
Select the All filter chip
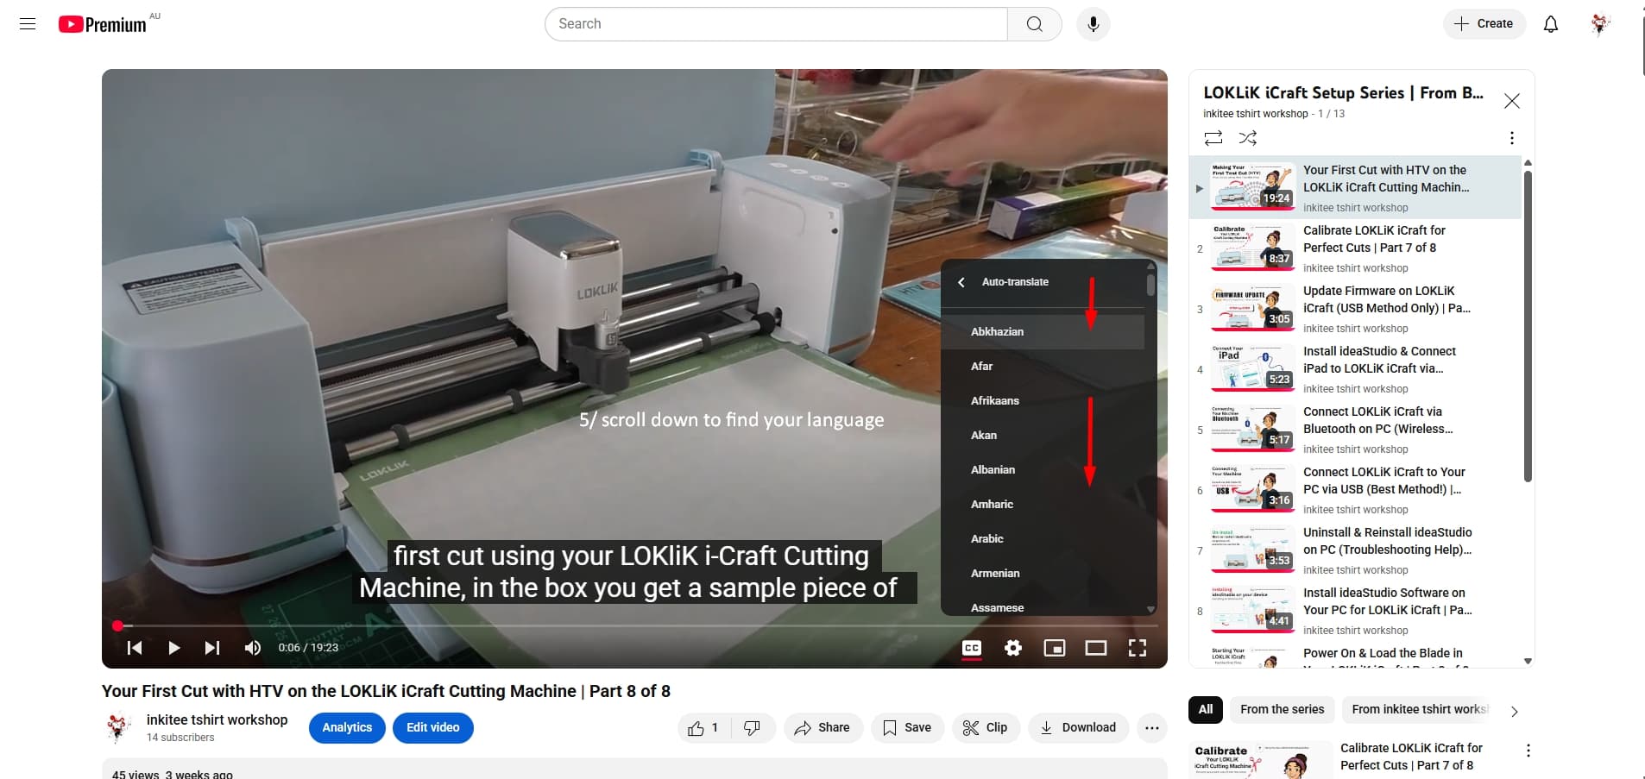pyautogui.click(x=1206, y=710)
